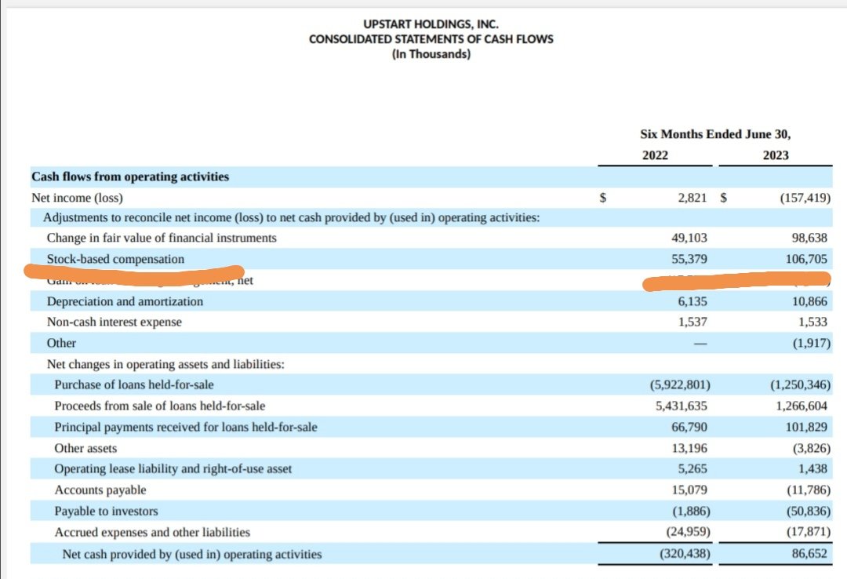Click 'Net changes in operating assets and liabilities:'
The width and height of the screenshot is (847, 579).
165,364
